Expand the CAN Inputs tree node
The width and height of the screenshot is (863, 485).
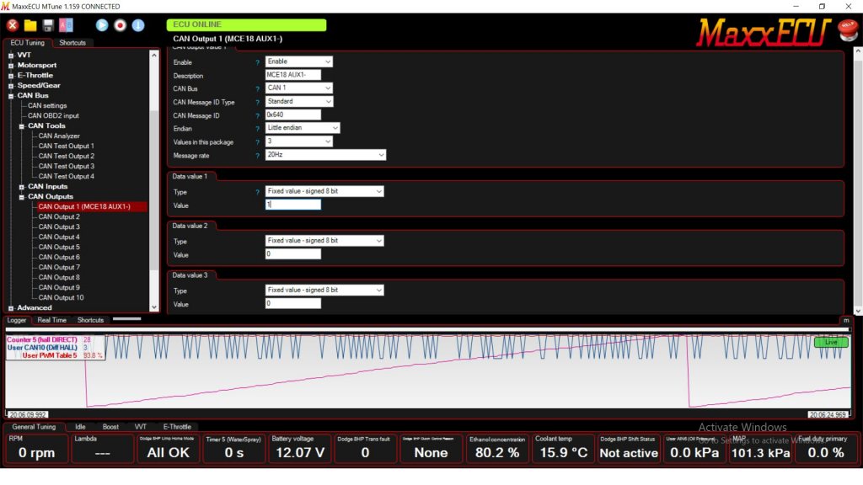pos(22,187)
